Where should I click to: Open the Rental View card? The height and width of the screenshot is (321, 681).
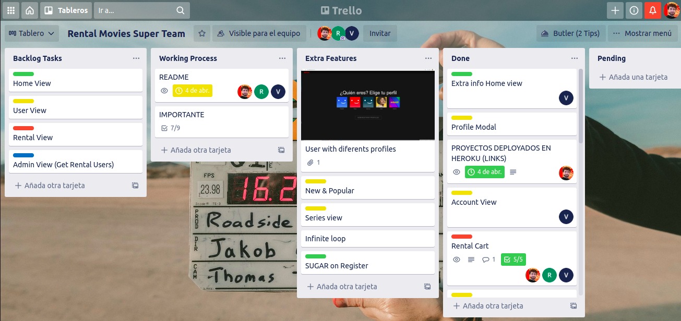point(76,134)
